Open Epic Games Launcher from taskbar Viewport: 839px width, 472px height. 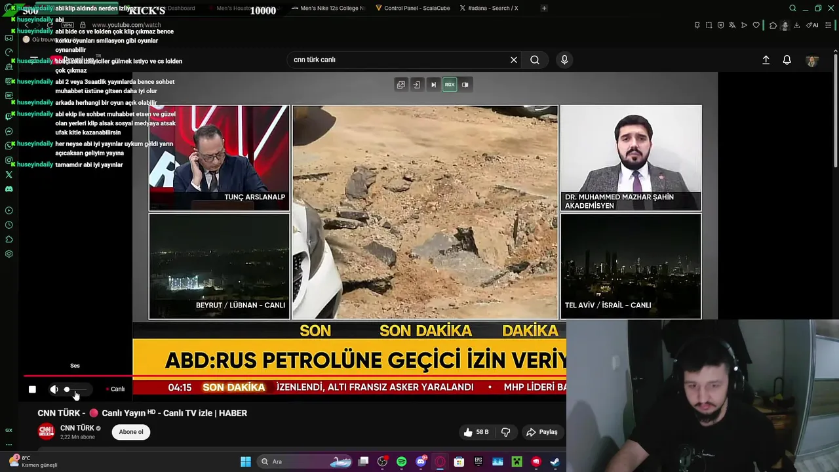478,462
